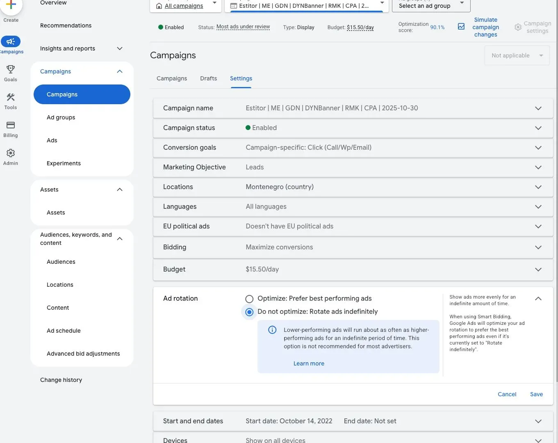Image resolution: width=558 pixels, height=443 pixels.
Task: Expand the Locations settings row
Action: (538, 187)
